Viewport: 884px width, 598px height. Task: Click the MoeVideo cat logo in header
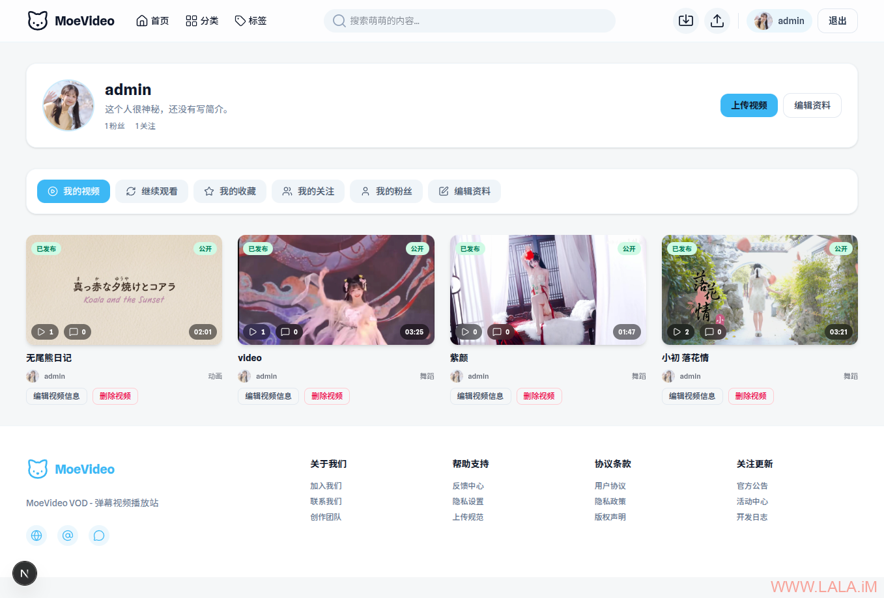tap(38, 21)
